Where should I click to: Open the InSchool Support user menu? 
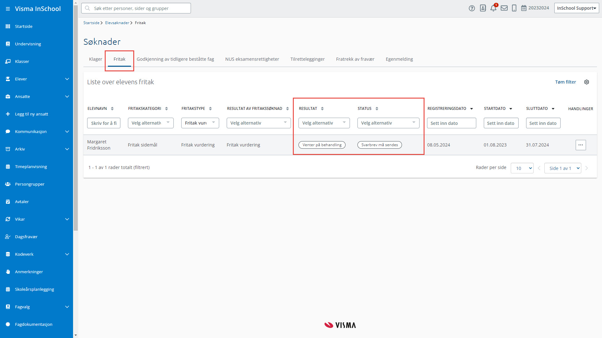[577, 8]
